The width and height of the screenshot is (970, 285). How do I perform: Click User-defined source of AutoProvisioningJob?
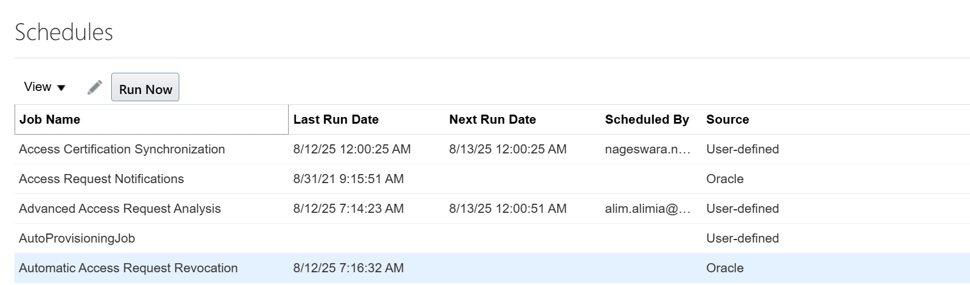pos(743,238)
